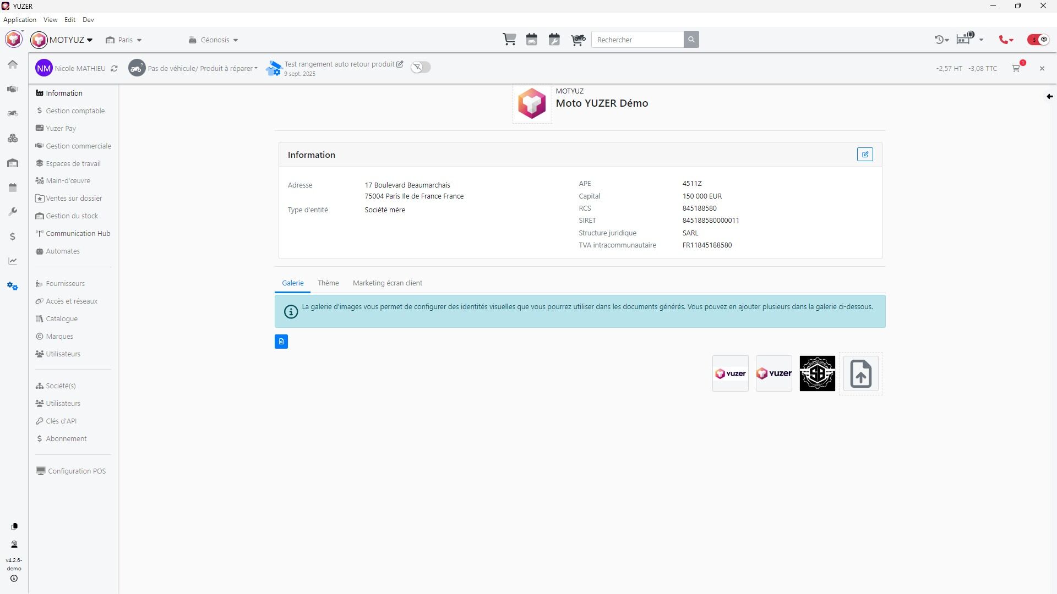Open the settings gears in the left sidebar
1057x594 pixels.
click(13, 286)
